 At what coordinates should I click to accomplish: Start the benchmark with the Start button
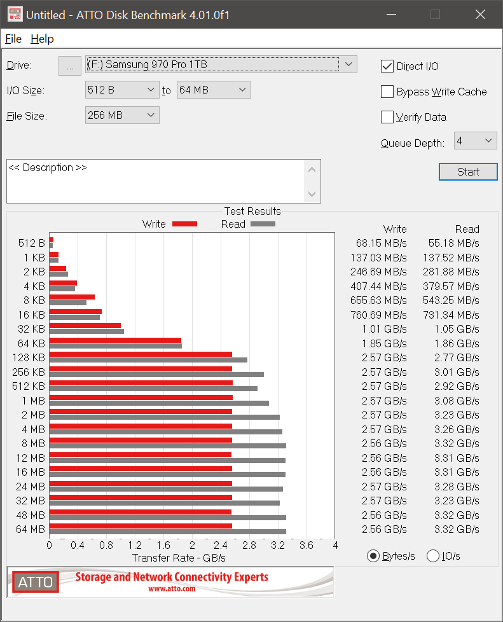[x=468, y=172]
